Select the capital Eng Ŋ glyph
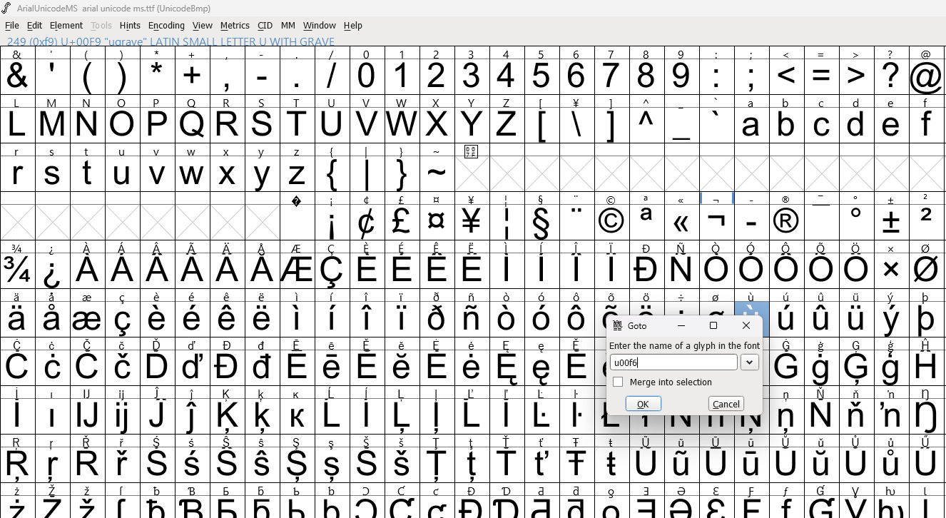 (x=926, y=416)
